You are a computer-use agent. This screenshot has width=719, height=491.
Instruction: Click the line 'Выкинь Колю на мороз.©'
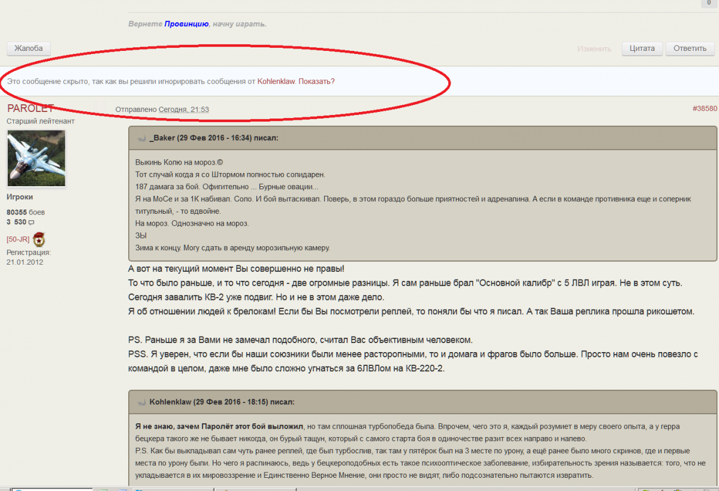(179, 163)
